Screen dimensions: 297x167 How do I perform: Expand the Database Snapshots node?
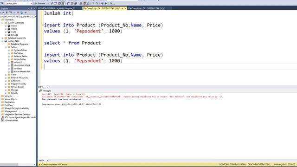pyautogui.click(x=2, y=38)
